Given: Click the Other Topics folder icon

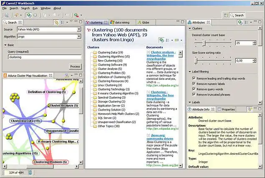Looking at the screenshot, I should (95, 126).
